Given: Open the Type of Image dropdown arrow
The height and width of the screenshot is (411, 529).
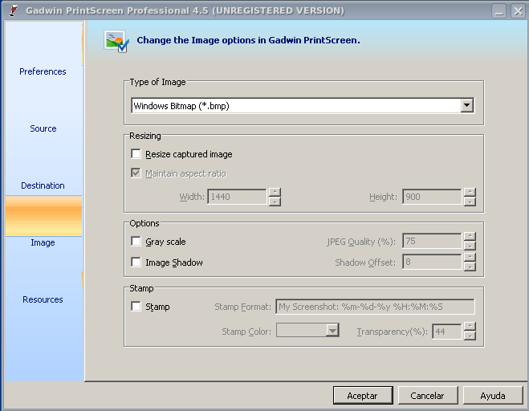Looking at the screenshot, I should pos(467,106).
